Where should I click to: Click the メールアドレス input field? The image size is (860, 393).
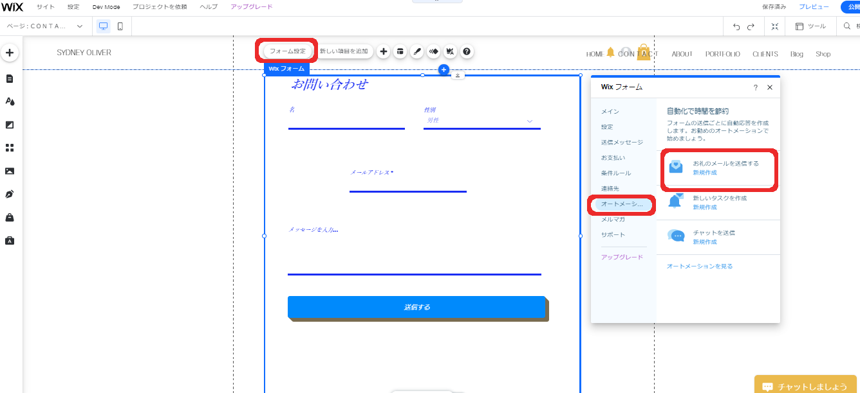(407, 184)
